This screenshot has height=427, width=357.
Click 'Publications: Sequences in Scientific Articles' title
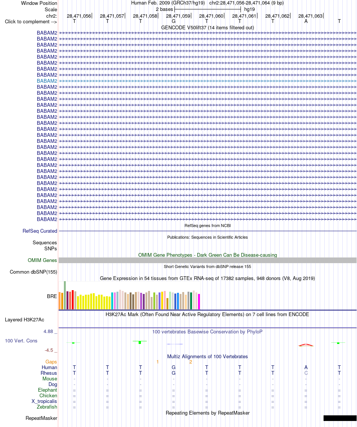(207, 237)
